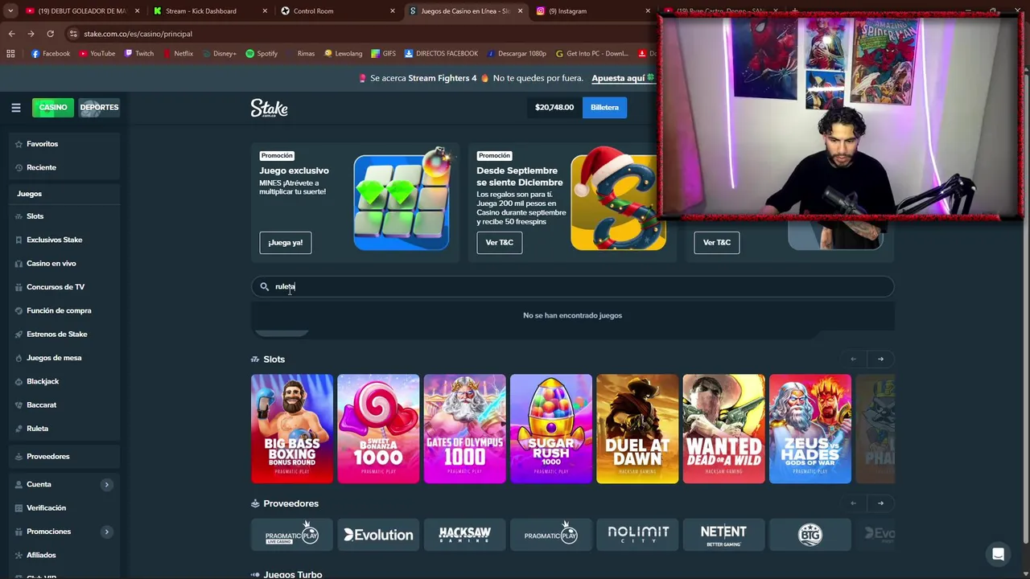Screen dimensions: 1030x579
Task: Show previous Proveedores with left arrow
Action: point(853,503)
